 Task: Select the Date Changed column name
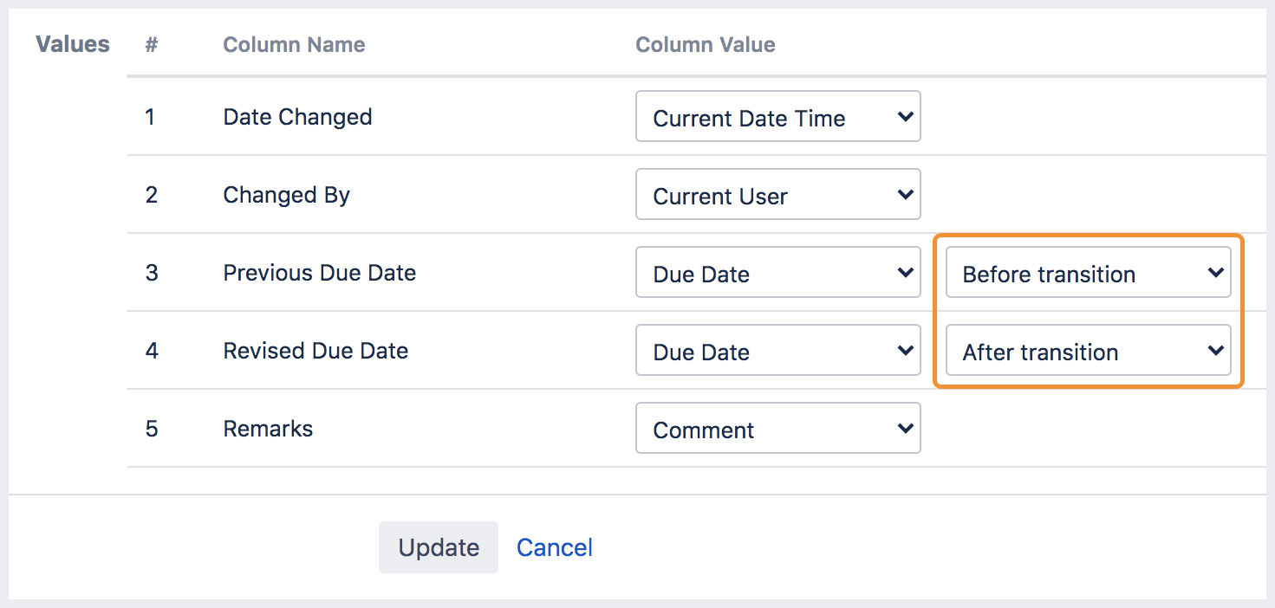[297, 117]
